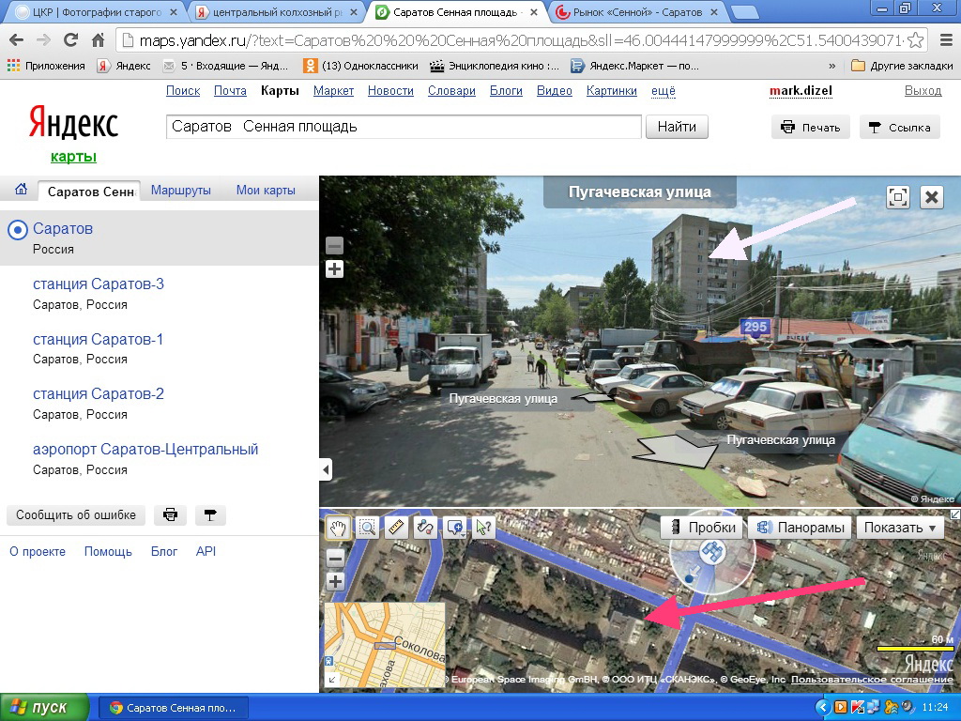Switch to the ЦКР Фотографии старого tab
961x721 pixels.
97,12
